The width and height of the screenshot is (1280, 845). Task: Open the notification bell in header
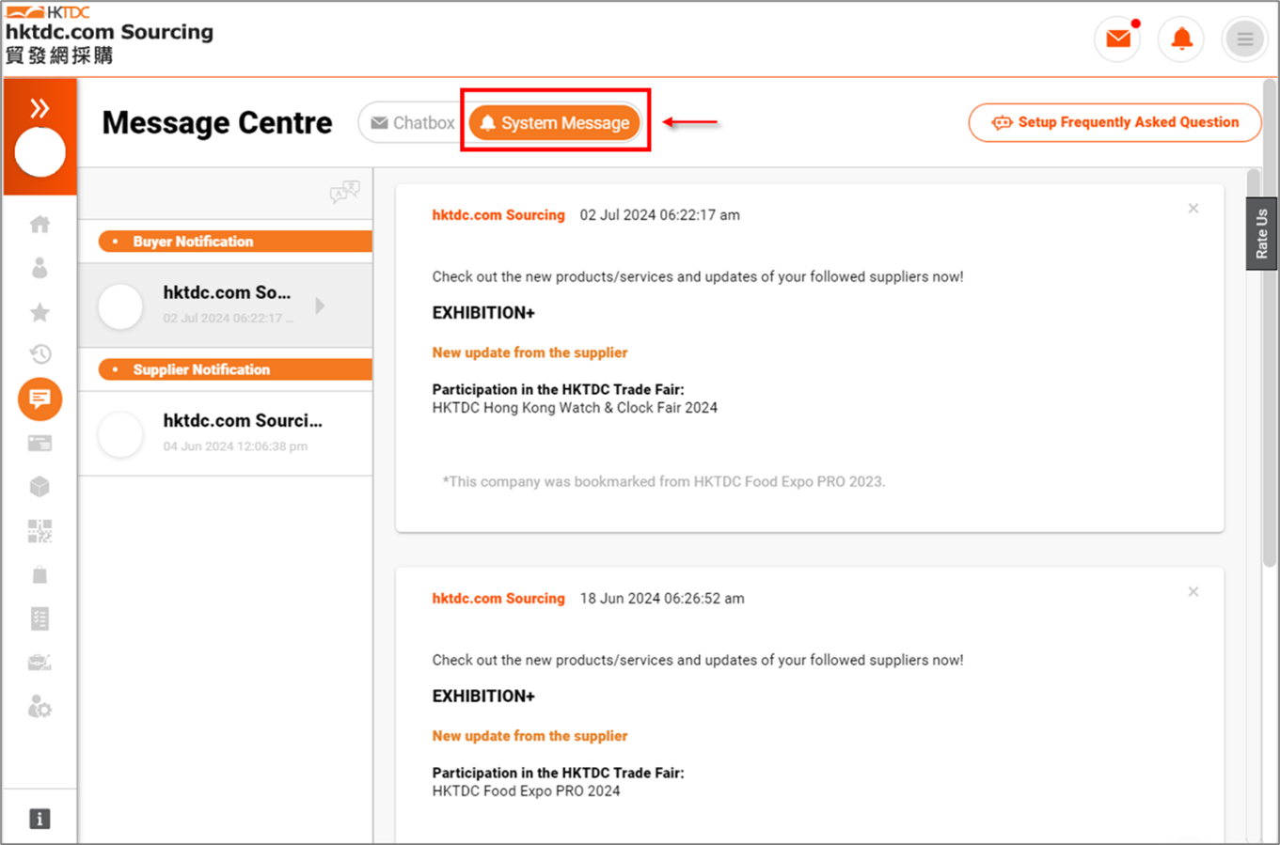coord(1181,39)
